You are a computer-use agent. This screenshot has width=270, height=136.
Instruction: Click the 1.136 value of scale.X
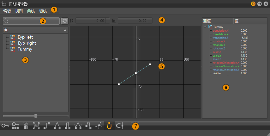pyautogui.click(x=244, y=52)
